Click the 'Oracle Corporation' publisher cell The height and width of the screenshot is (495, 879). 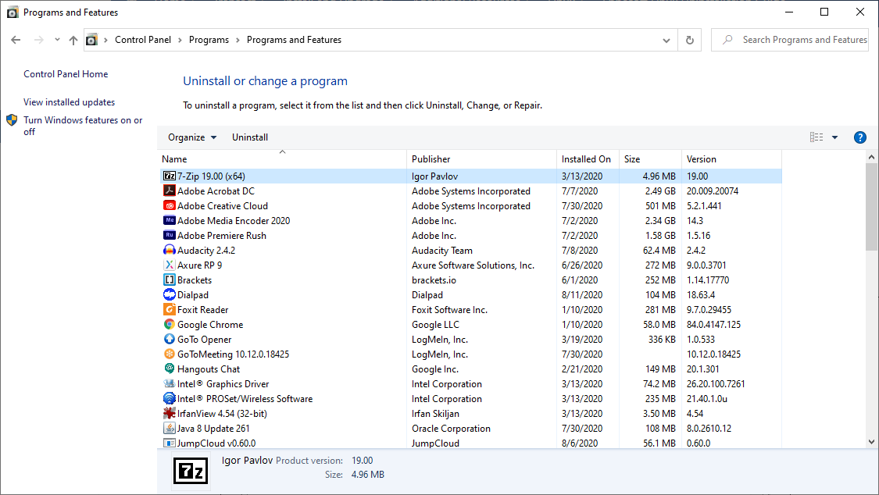click(x=451, y=429)
